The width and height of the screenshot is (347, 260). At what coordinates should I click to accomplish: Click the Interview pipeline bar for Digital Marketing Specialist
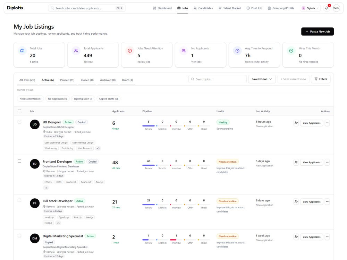point(176,240)
